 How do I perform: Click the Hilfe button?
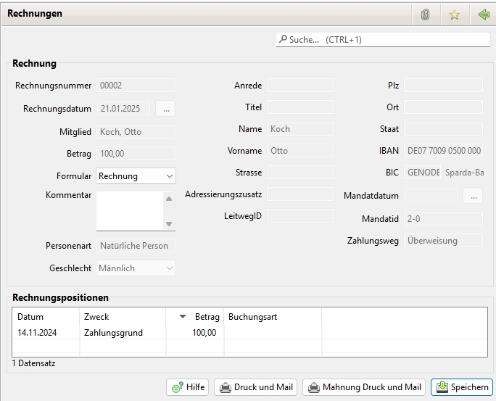pyautogui.click(x=187, y=387)
